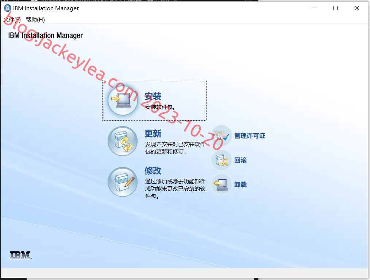Image resolution: width=370 pixels, height=280 pixels.
Task: Open the 卸载 link
Action: click(x=240, y=184)
